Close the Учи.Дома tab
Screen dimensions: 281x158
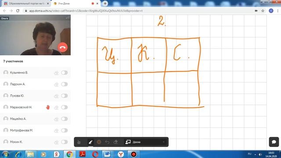97,4
